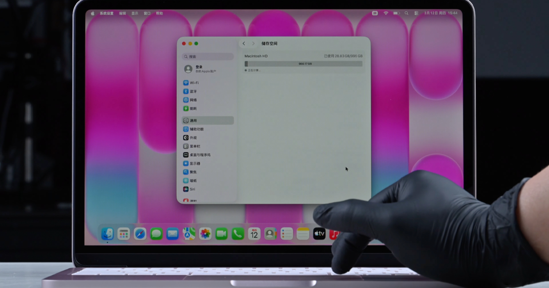
Task: Launch Safari from the Dock
Action: (x=140, y=234)
